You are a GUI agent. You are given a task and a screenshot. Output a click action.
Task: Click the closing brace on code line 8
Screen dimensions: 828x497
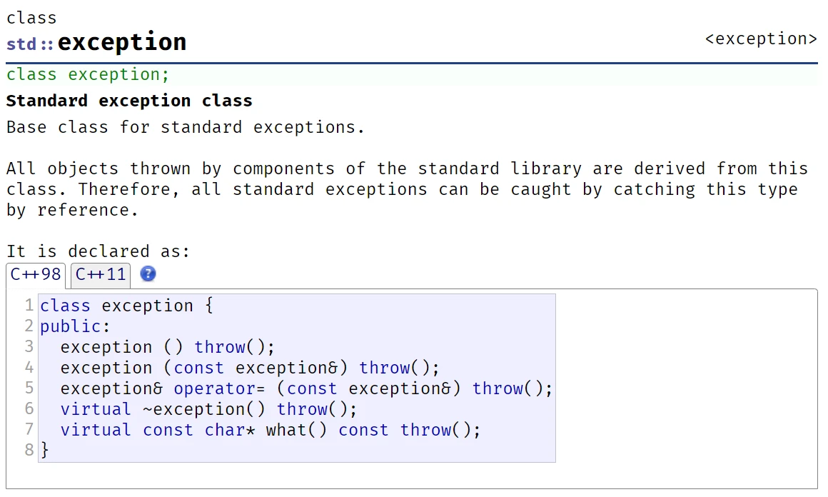point(45,450)
